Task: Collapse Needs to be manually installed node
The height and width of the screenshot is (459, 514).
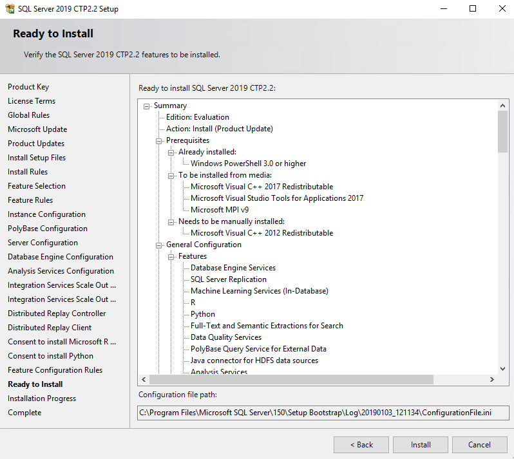Action: [171, 222]
